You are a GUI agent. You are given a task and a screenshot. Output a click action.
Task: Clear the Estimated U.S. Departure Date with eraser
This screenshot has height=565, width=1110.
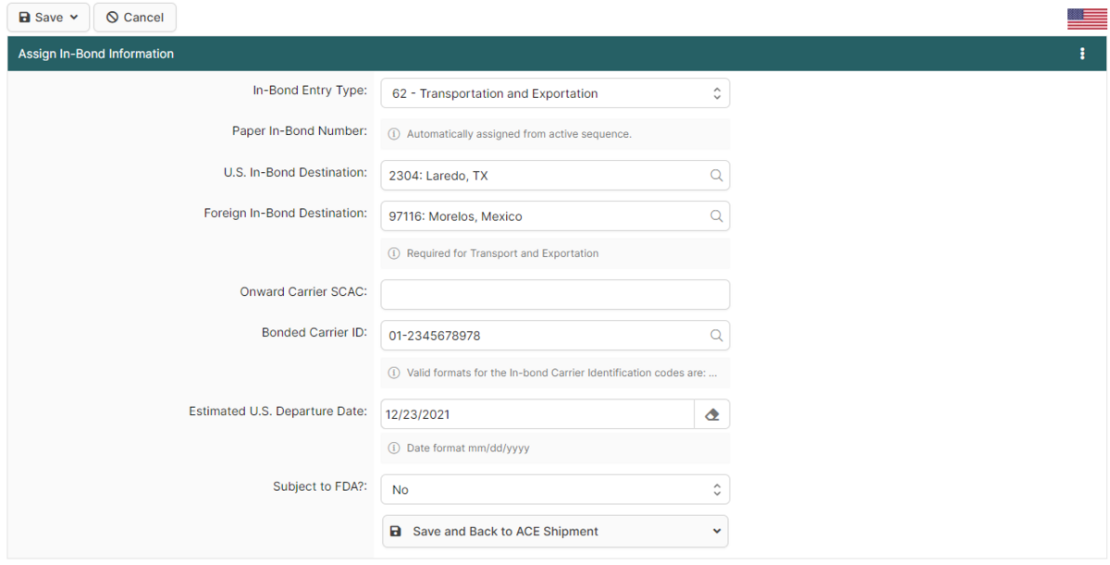tap(711, 415)
